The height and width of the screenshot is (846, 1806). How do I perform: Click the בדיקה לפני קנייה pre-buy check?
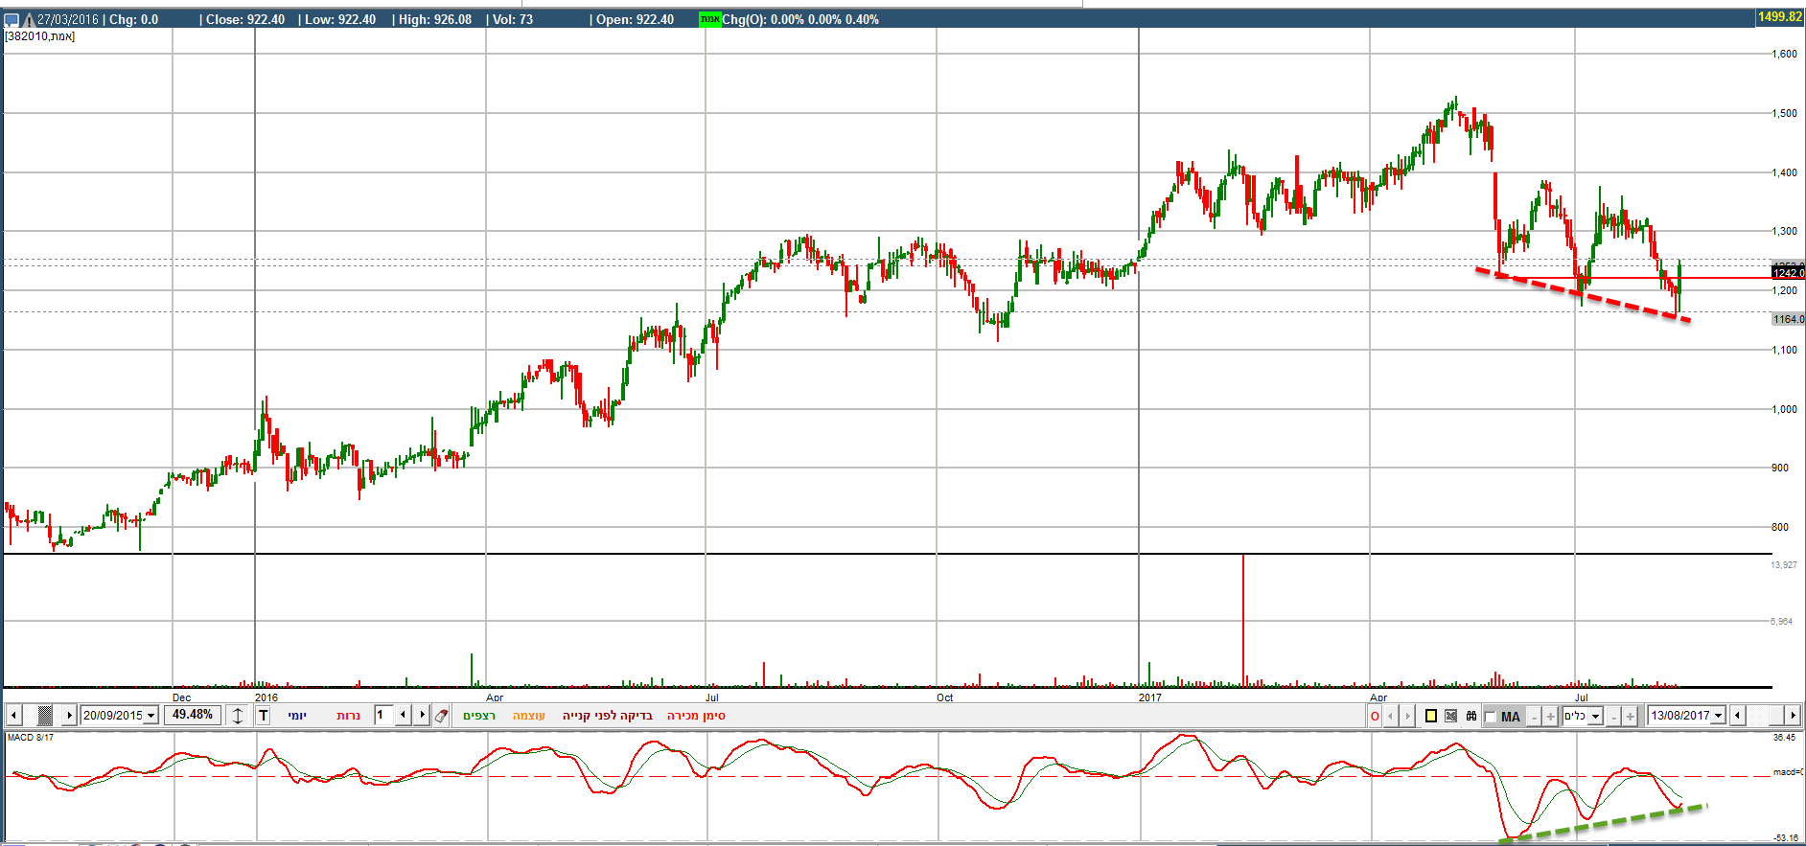point(607,716)
